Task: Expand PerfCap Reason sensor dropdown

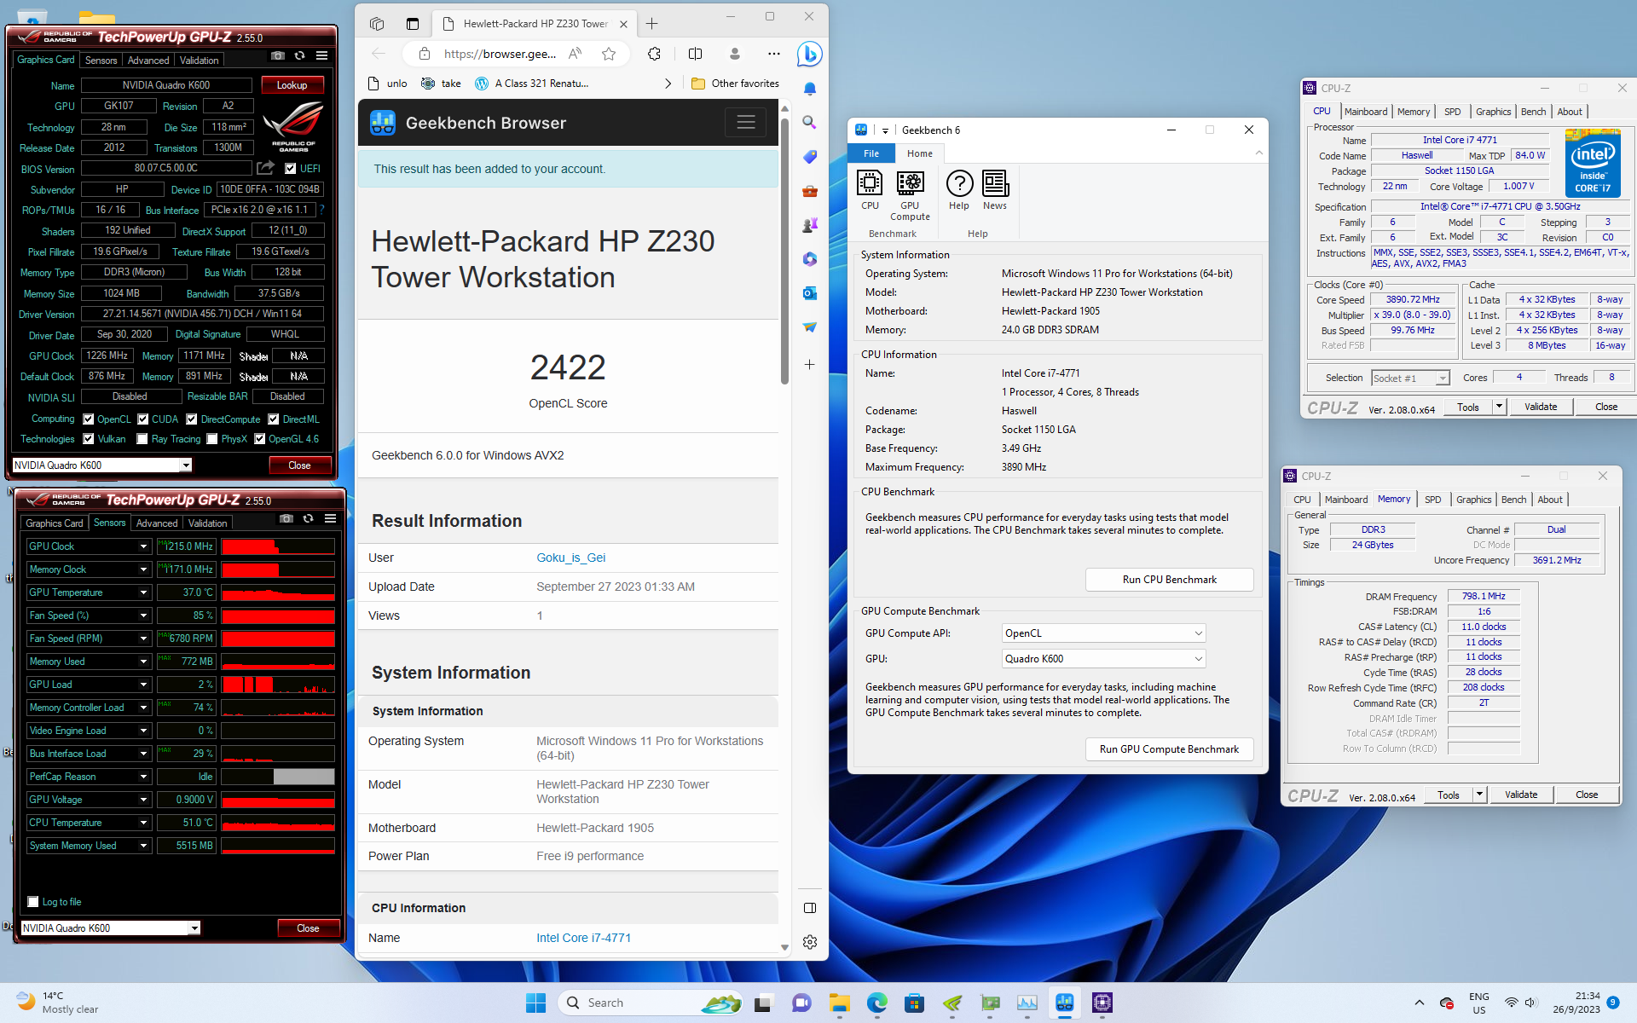Action: 143,777
